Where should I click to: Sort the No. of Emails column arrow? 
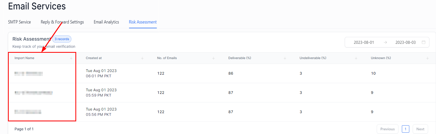point(214,58)
